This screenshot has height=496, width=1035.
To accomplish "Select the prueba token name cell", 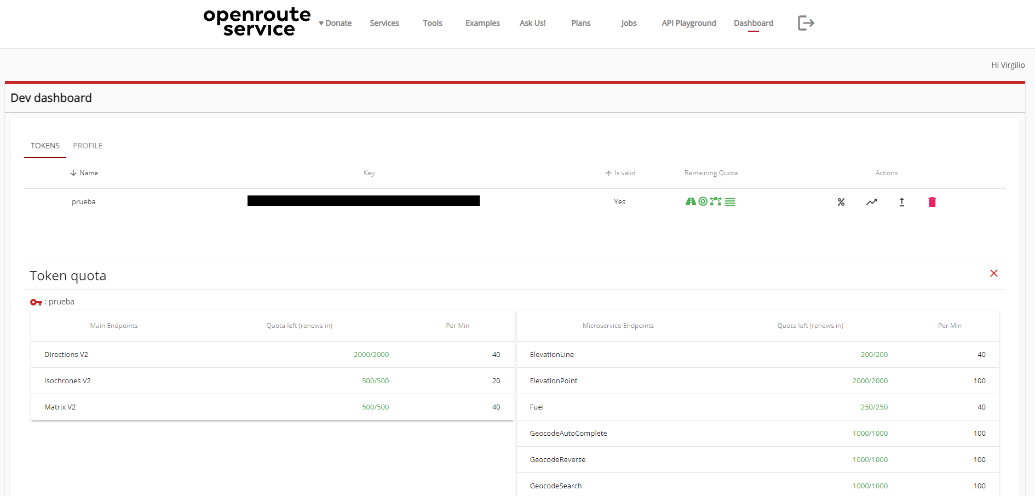I will point(84,202).
